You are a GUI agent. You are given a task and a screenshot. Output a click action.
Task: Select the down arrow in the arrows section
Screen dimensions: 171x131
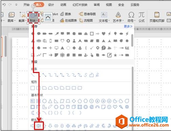tap(50, 126)
